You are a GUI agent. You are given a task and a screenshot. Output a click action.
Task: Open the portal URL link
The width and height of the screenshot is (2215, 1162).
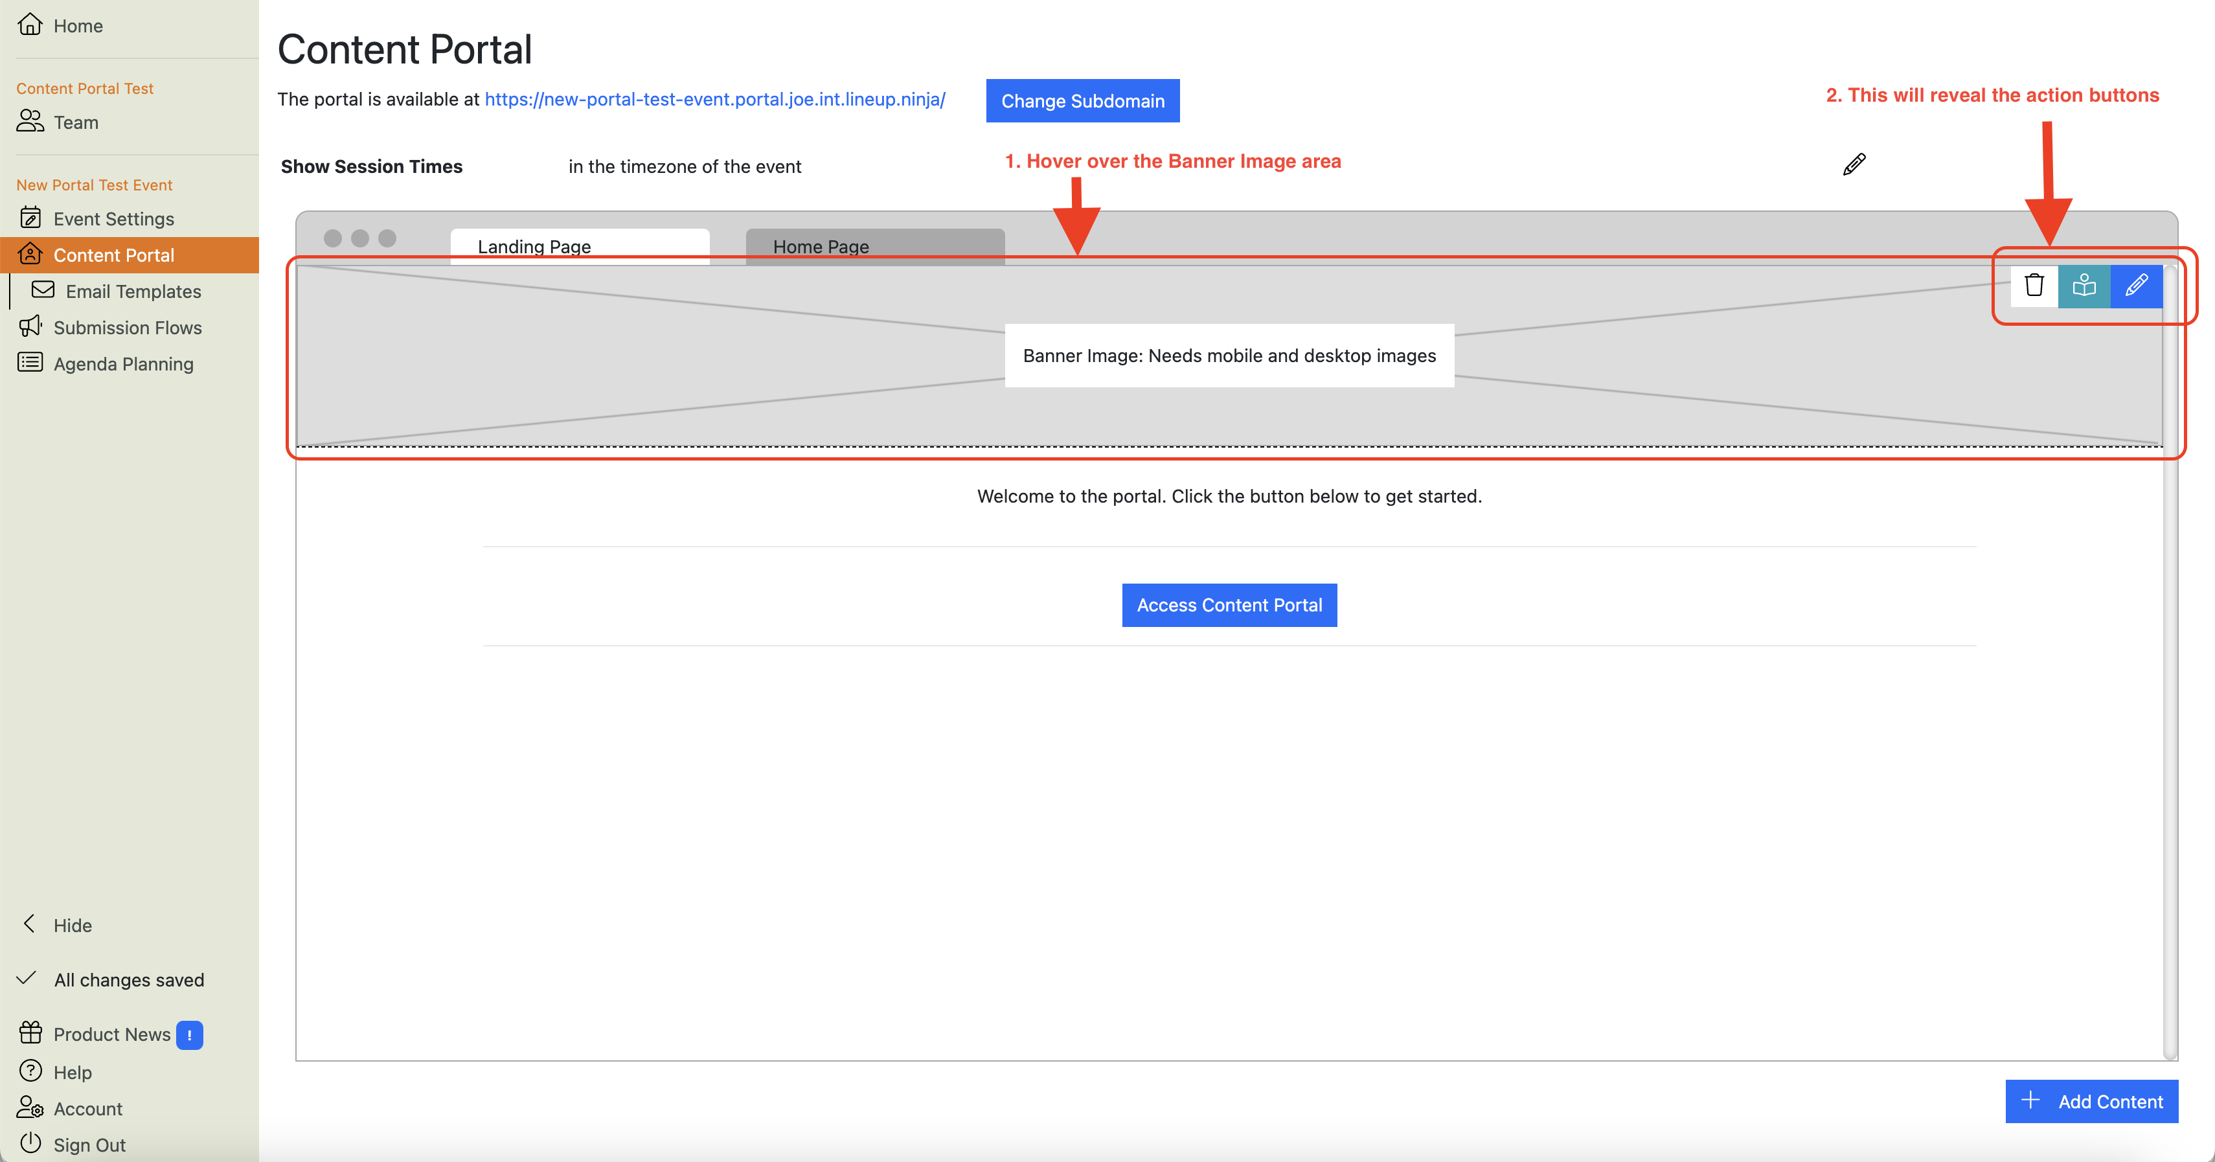[x=714, y=99]
